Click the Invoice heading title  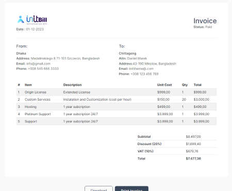(x=205, y=21)
